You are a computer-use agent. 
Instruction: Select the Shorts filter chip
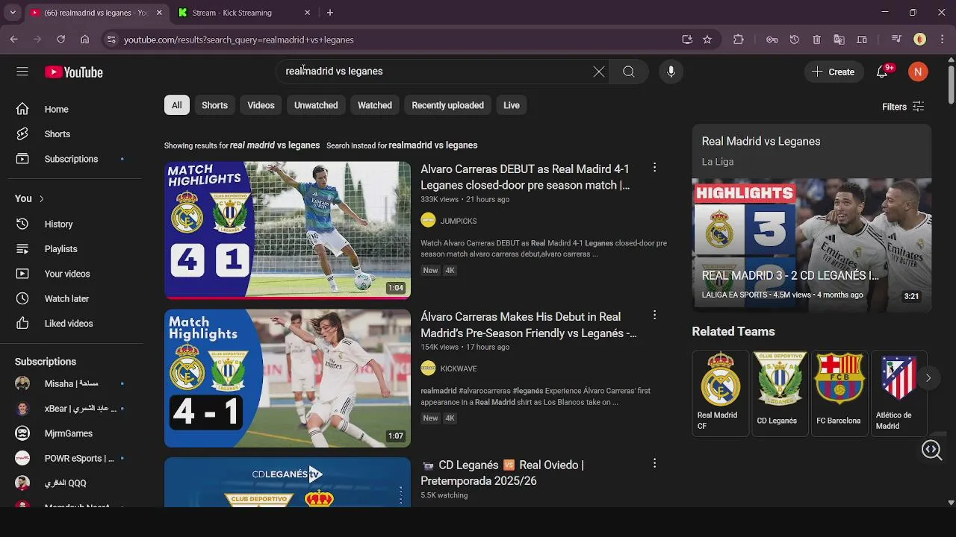pos(214,105)
